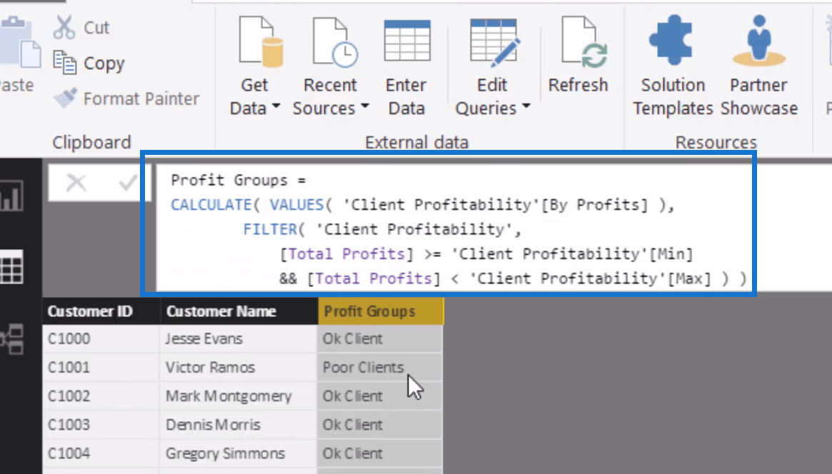Click the VALUES keyword in the formula
Screen dimensions: 832x474
pos(296,205)
